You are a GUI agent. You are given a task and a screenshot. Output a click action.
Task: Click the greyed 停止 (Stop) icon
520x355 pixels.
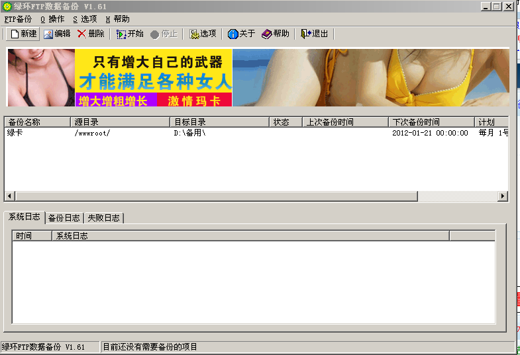tap(154, 34)
